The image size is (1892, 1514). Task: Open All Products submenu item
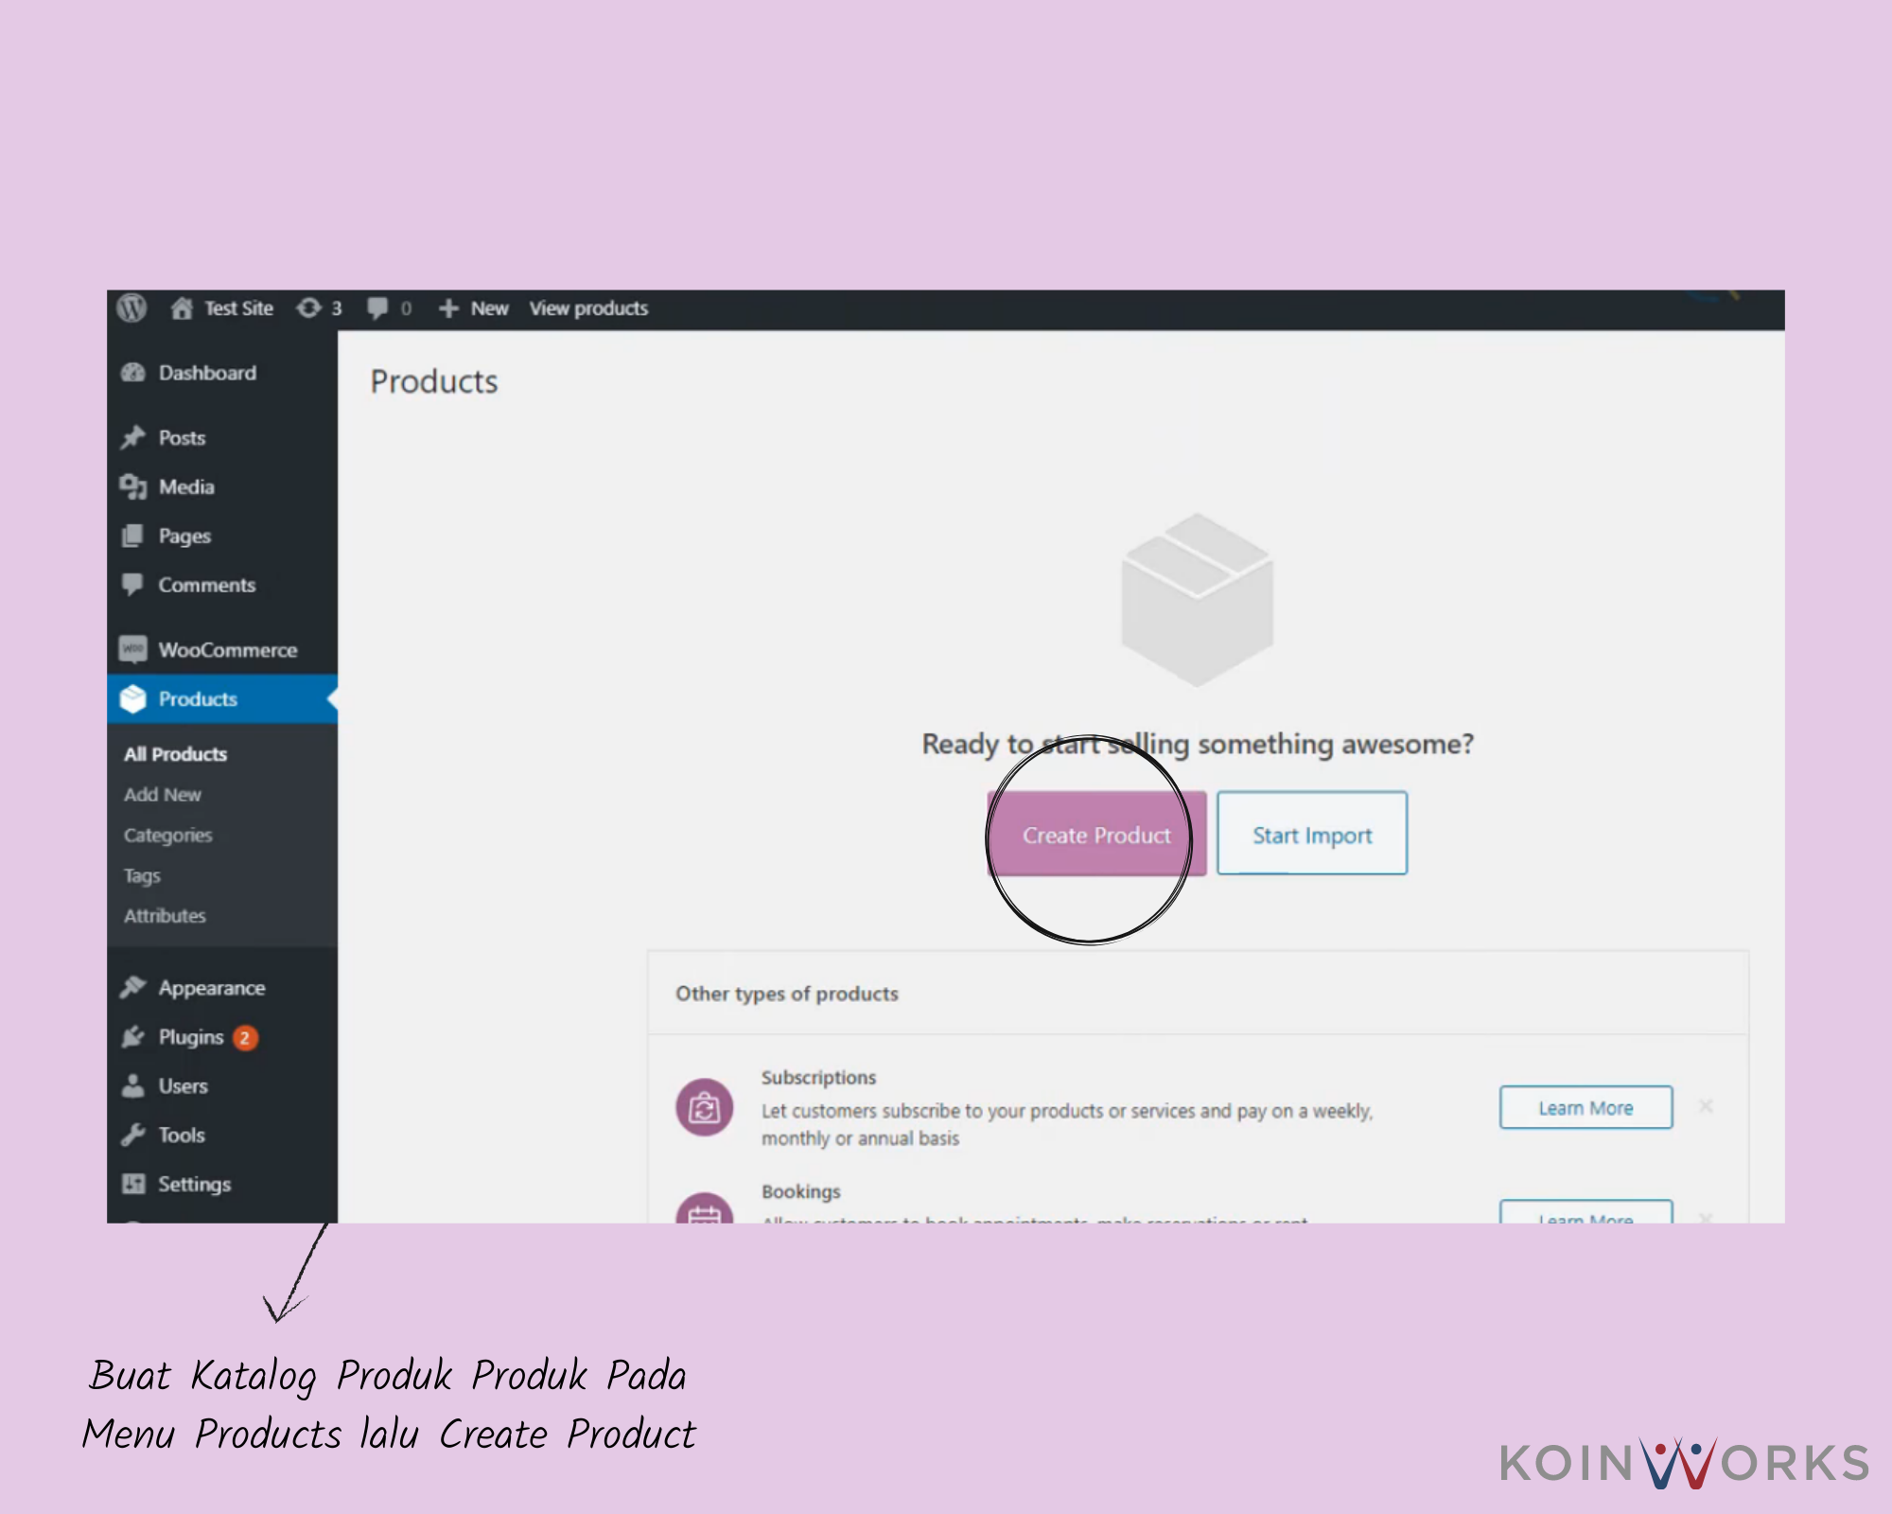(x=174, y=754)
